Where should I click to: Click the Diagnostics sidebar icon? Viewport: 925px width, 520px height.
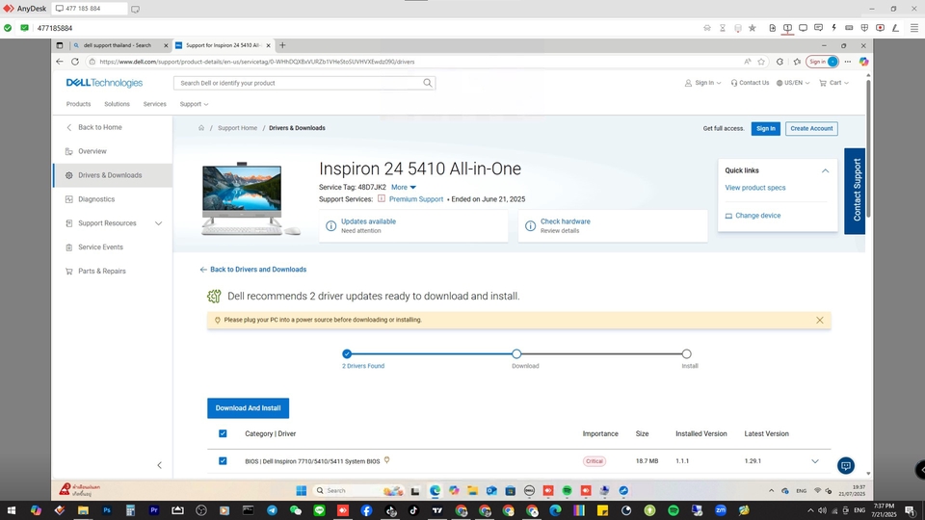[x=69, y=199]
